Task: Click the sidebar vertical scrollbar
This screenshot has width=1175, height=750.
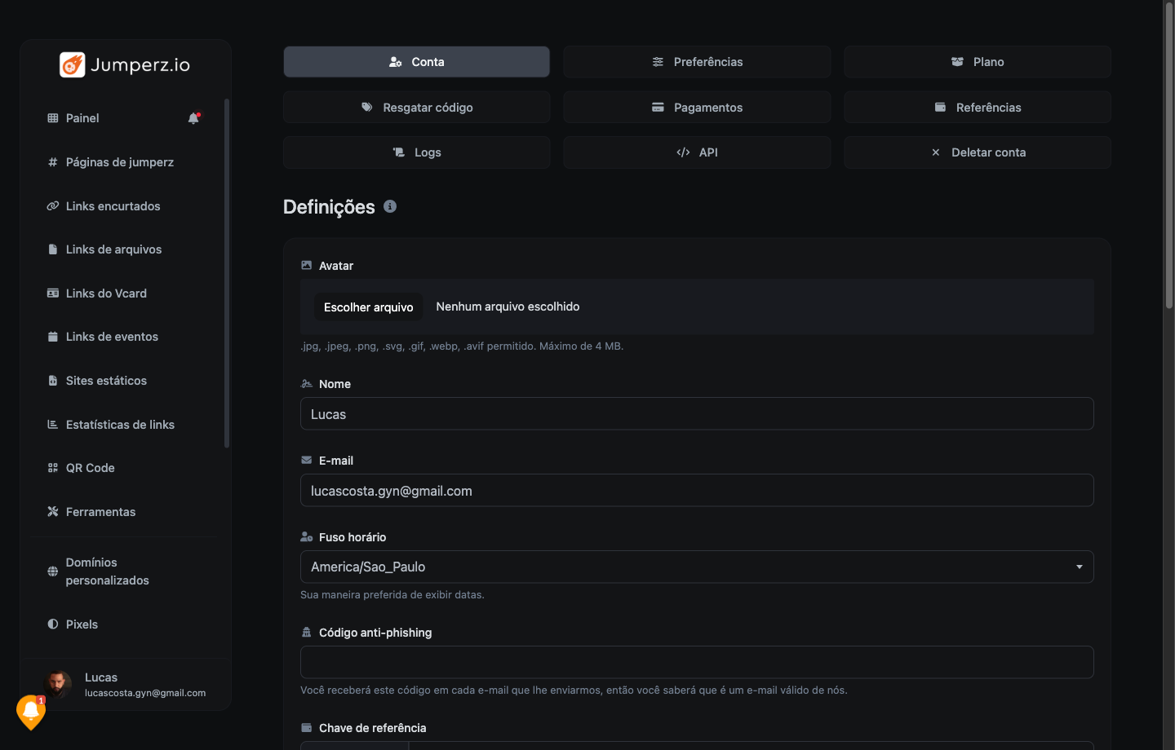Action: point(227,273)
